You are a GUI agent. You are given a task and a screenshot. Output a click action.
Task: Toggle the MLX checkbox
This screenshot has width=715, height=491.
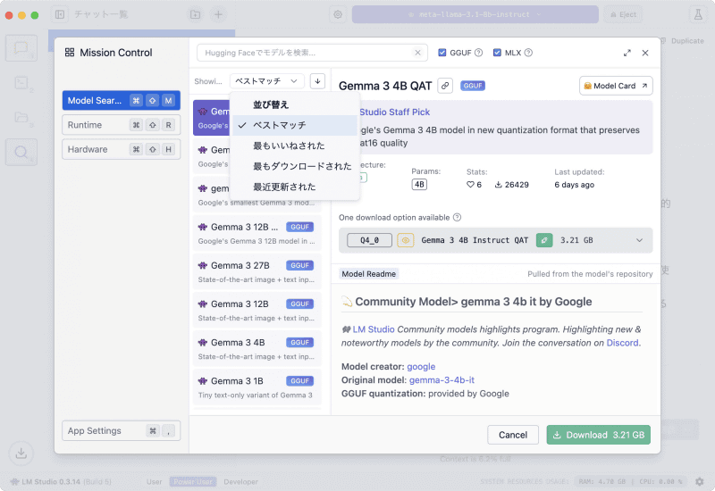(x=497, y=53)
